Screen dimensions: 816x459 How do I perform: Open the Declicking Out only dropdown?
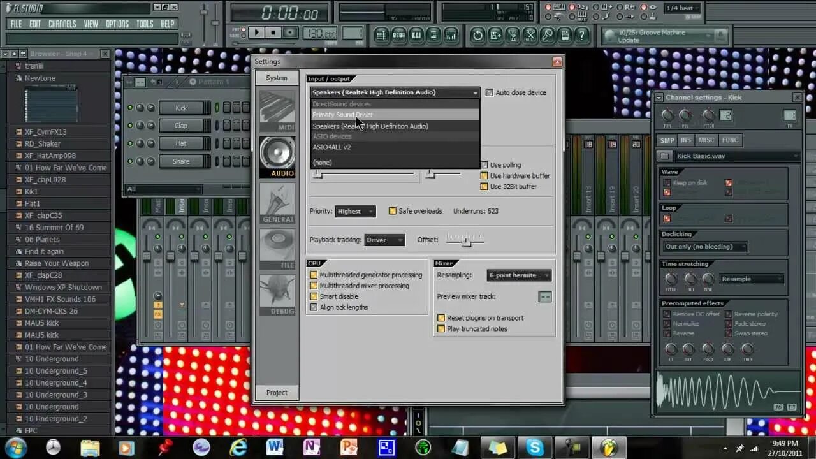pos(704,247)
